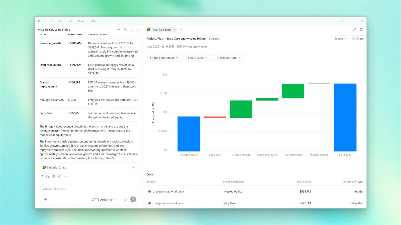
Task: Click the Visualize LBO value bridge title
Action: tap(54, 30)
